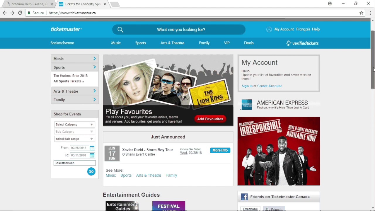This screenshot has height=211, width=375.
Task: Open a new browser tab
Action: tap(115, 4)
